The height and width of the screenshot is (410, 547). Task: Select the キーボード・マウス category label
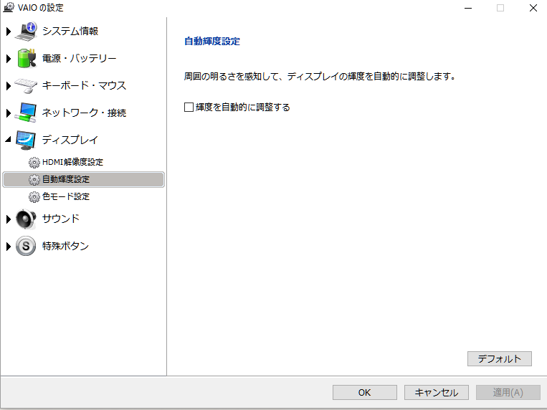84,85
